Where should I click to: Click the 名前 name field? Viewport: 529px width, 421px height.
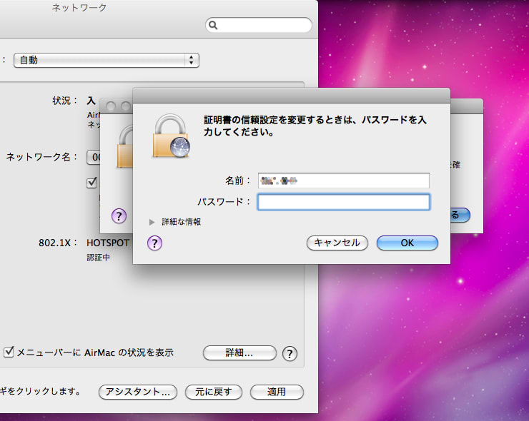pyautogui.click(x=343, y=181)
